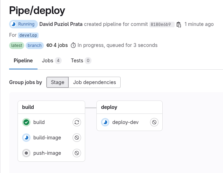Copy the commit SHA to clipboard
The width and height of the screenshot is (223, 173).
(179, 25)
